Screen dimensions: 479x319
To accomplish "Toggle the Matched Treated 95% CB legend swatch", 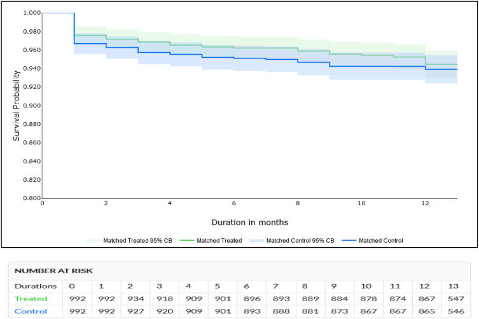I will pyautogui.click(x=94, y=240).
